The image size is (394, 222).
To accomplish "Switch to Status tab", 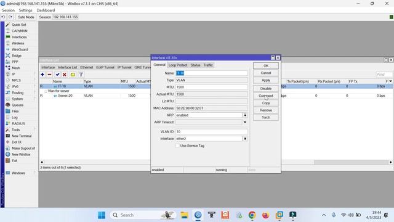I will point(195,65).
